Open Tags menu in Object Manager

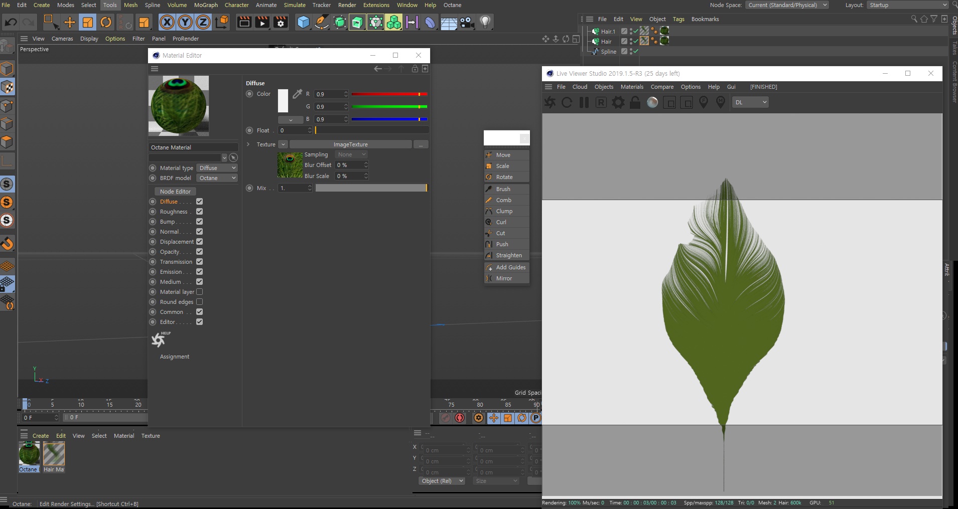coord(678,19)
